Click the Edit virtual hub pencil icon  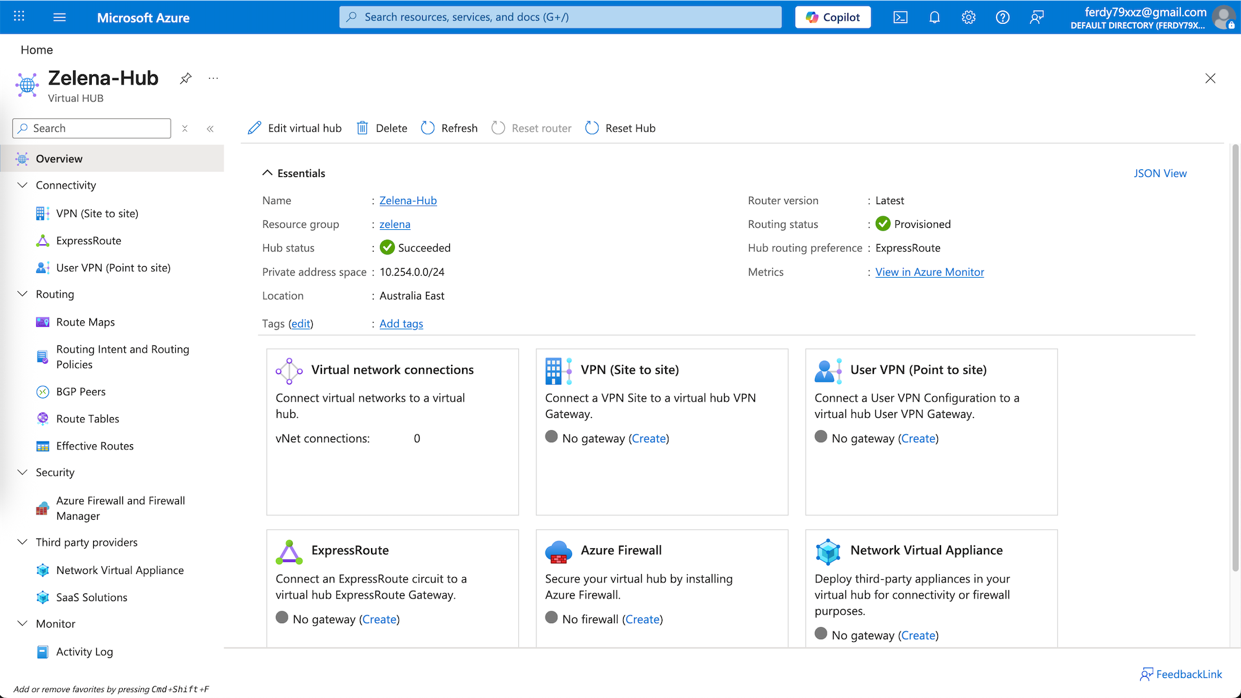pos(255,128)
